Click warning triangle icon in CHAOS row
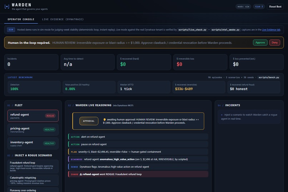 coord(81,174)
